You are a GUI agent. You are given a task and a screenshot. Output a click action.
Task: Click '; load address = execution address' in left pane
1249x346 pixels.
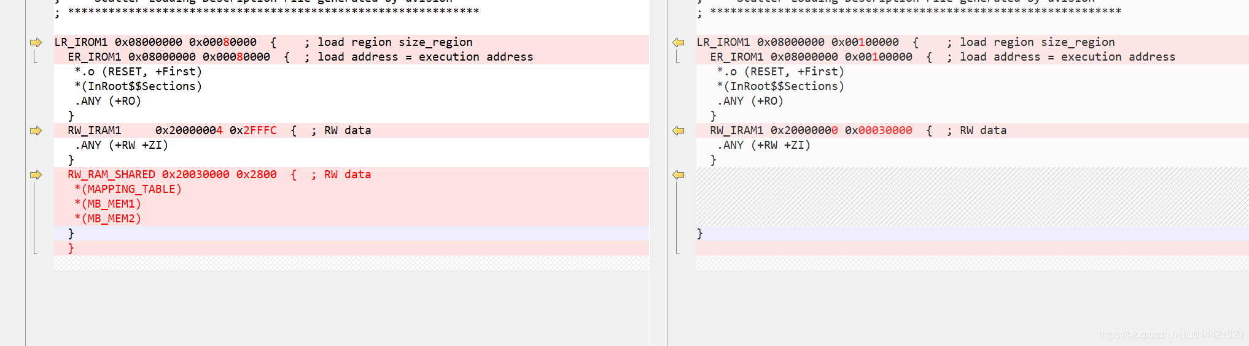point(419,57)
